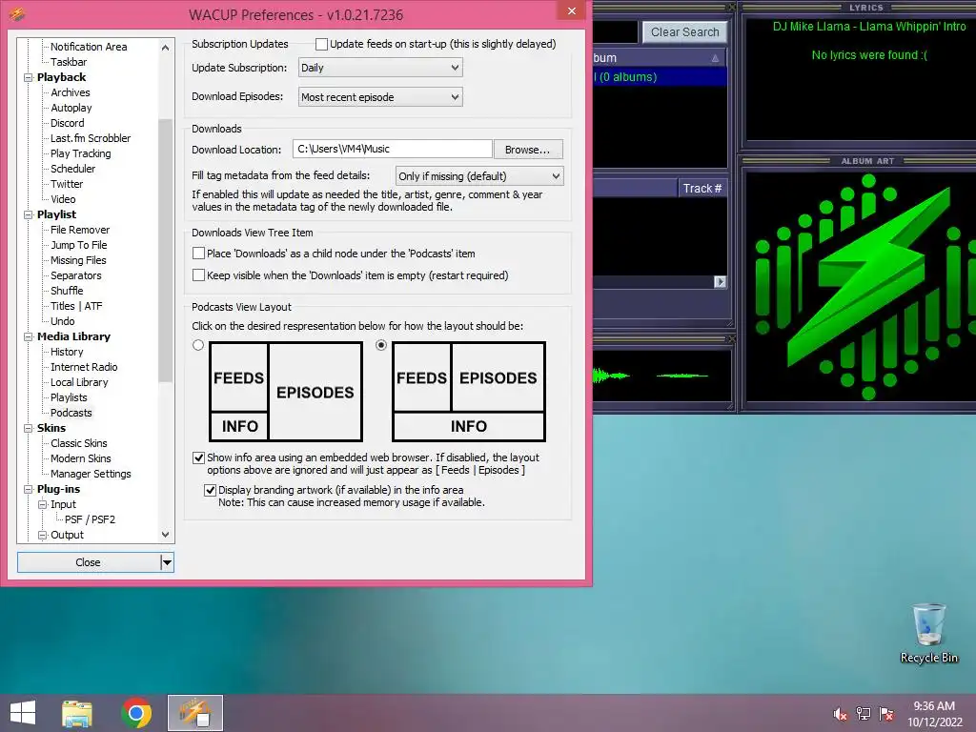Screen dimensions: 976x732
Task: Open the Play Tracking settings
Action: coord(80,153)
